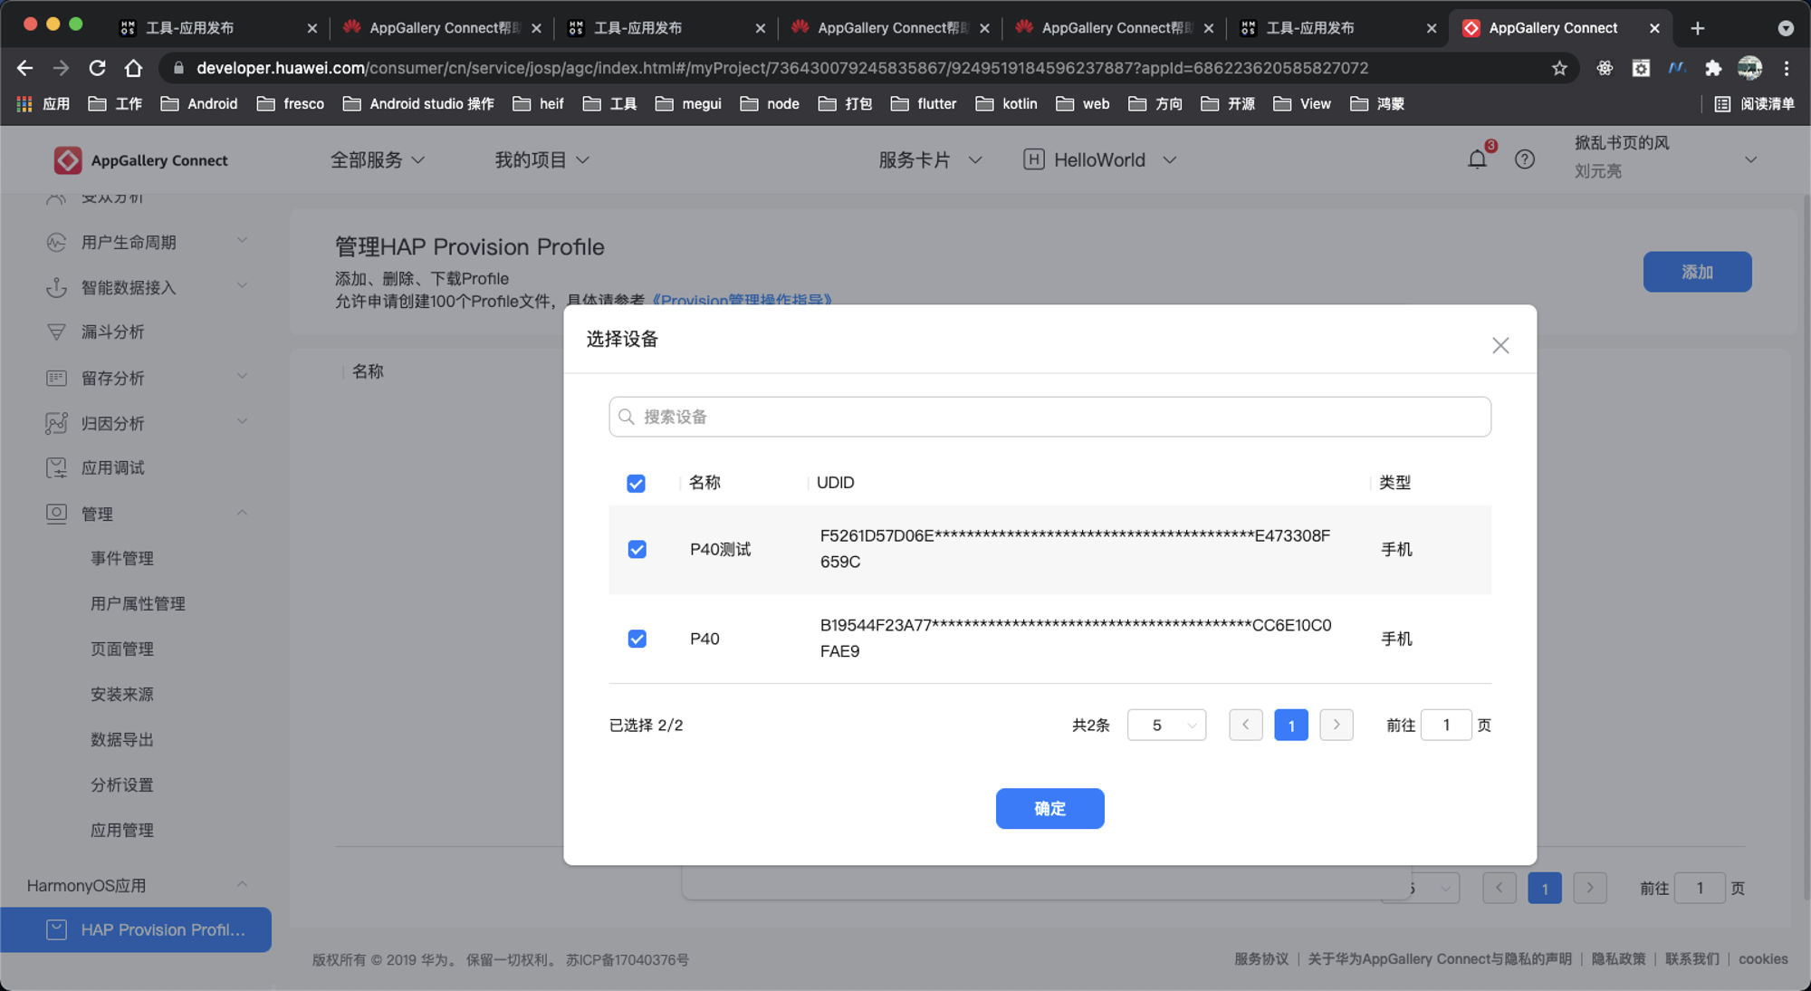Click previous page arrow in background Profile list
The image size is (1811, 991).
coord(1500,888)
